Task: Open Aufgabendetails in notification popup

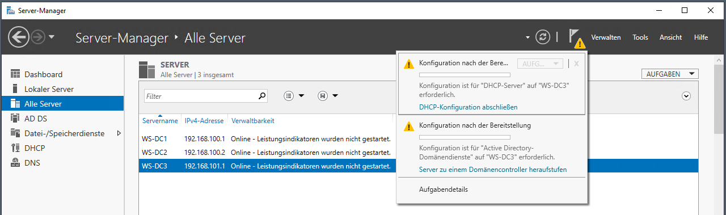Action: 444,189
